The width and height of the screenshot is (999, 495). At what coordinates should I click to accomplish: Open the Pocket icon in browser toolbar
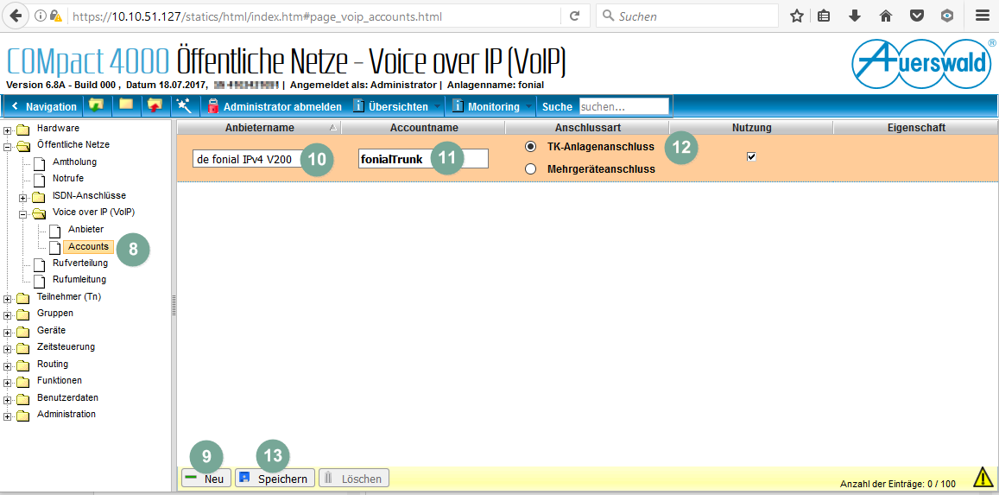coord(917,16)
